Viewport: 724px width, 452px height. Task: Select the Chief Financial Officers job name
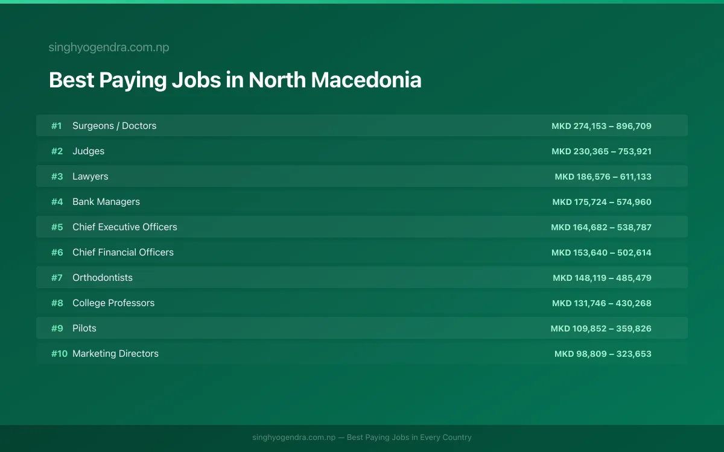coord(123,253)
